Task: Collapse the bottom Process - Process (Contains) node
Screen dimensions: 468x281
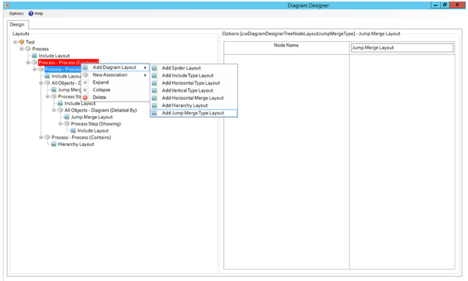Action: click(41, 137)
